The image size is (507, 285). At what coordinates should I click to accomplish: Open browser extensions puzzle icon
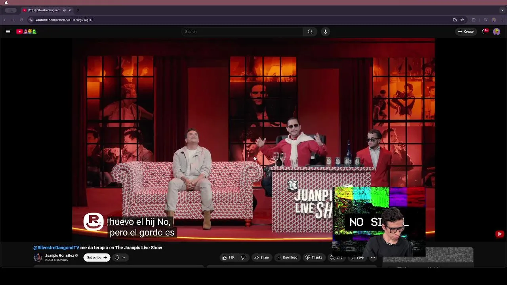coord(473,20)
